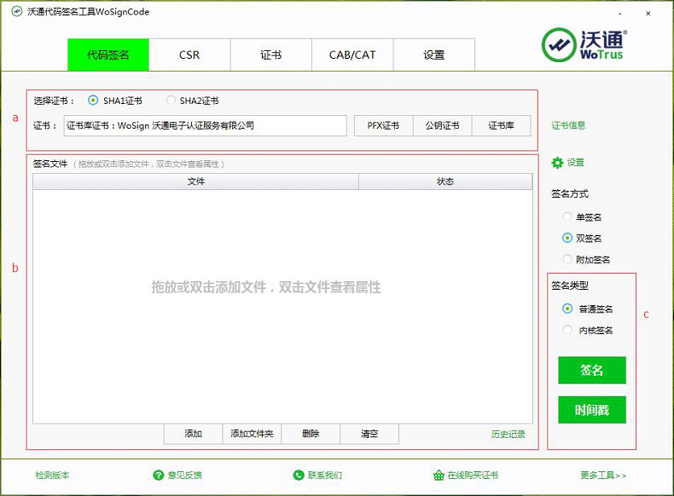Click the app icon in title bar
674x496 pixels.
[x=16, y=12]
